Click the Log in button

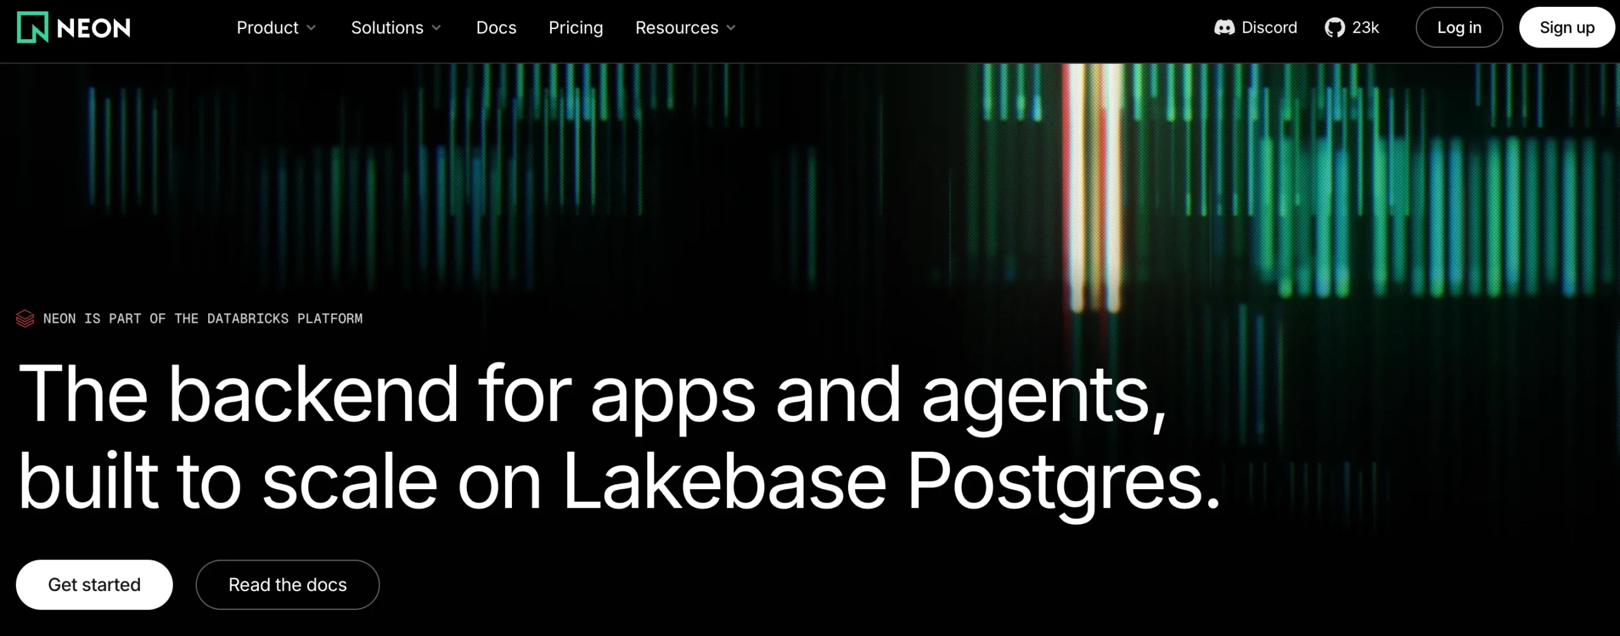point(1459,28)
